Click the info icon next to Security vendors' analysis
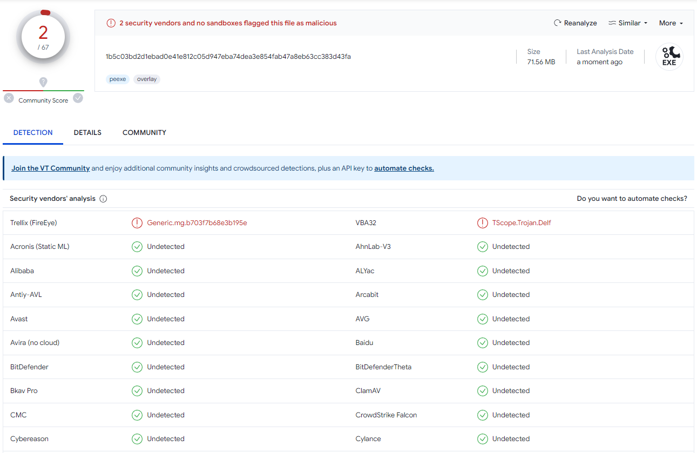 point(103,199)
